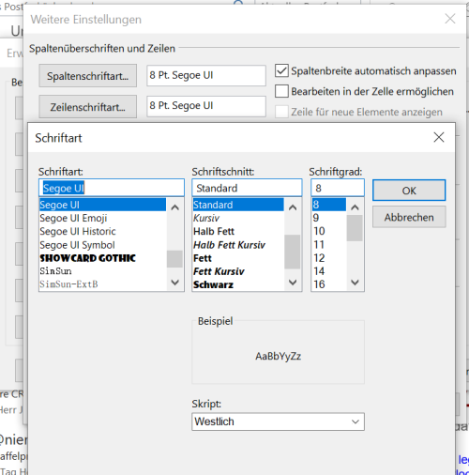Screen dimensions: 469x475
Task: Select Segoe UI in the font list
Action: 102,205
